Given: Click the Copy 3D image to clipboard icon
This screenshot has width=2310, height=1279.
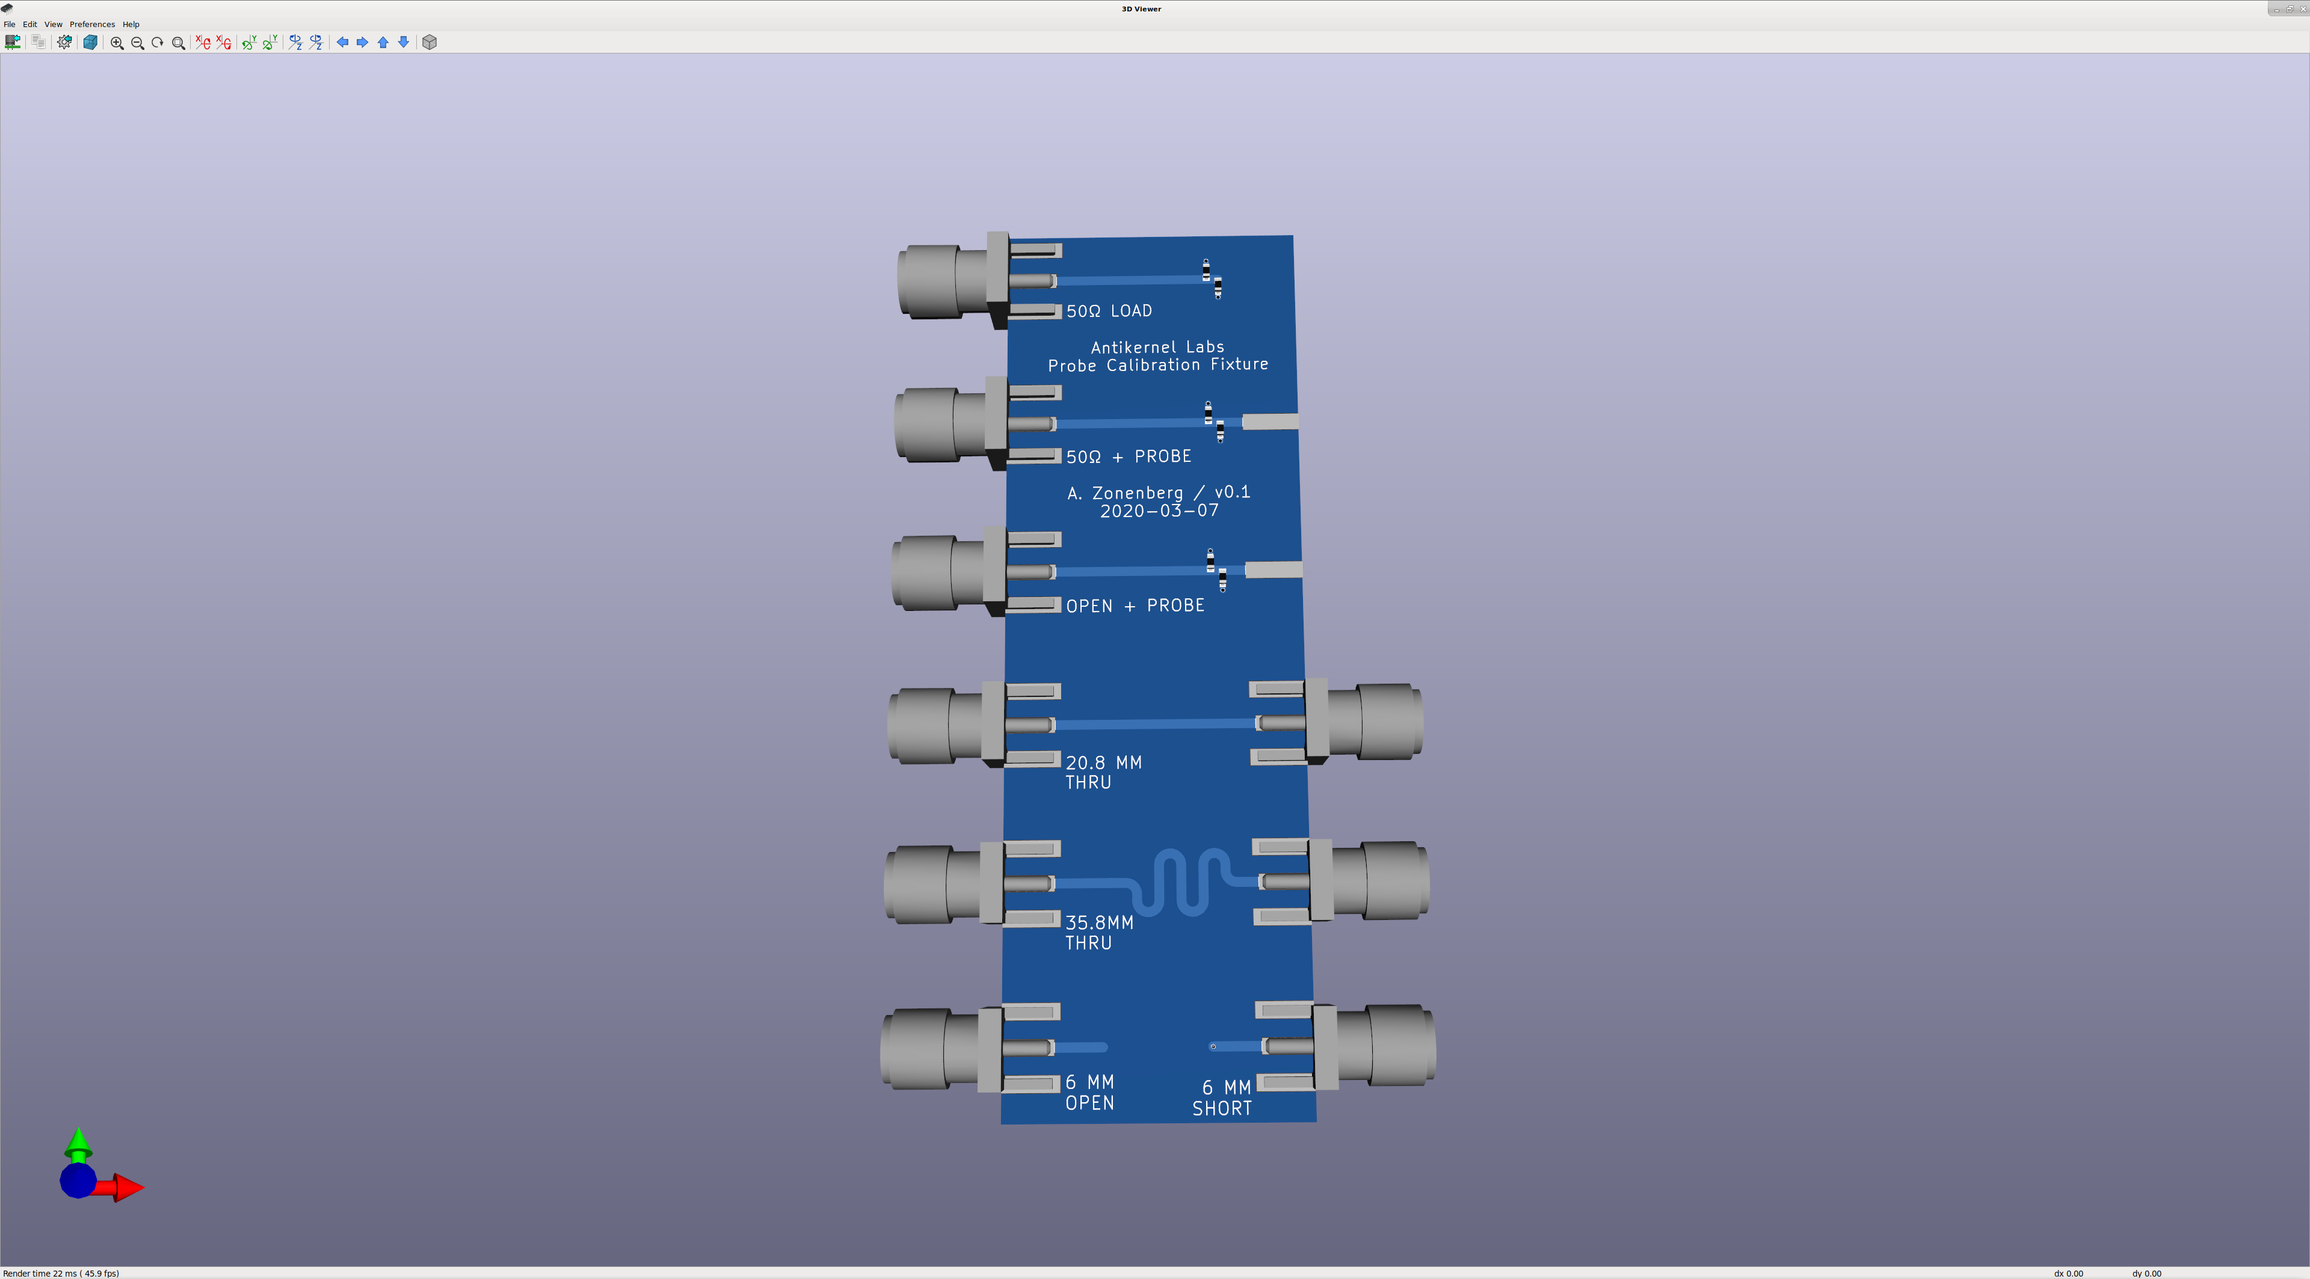Looking at the screenshot, I should coord(38,42).
